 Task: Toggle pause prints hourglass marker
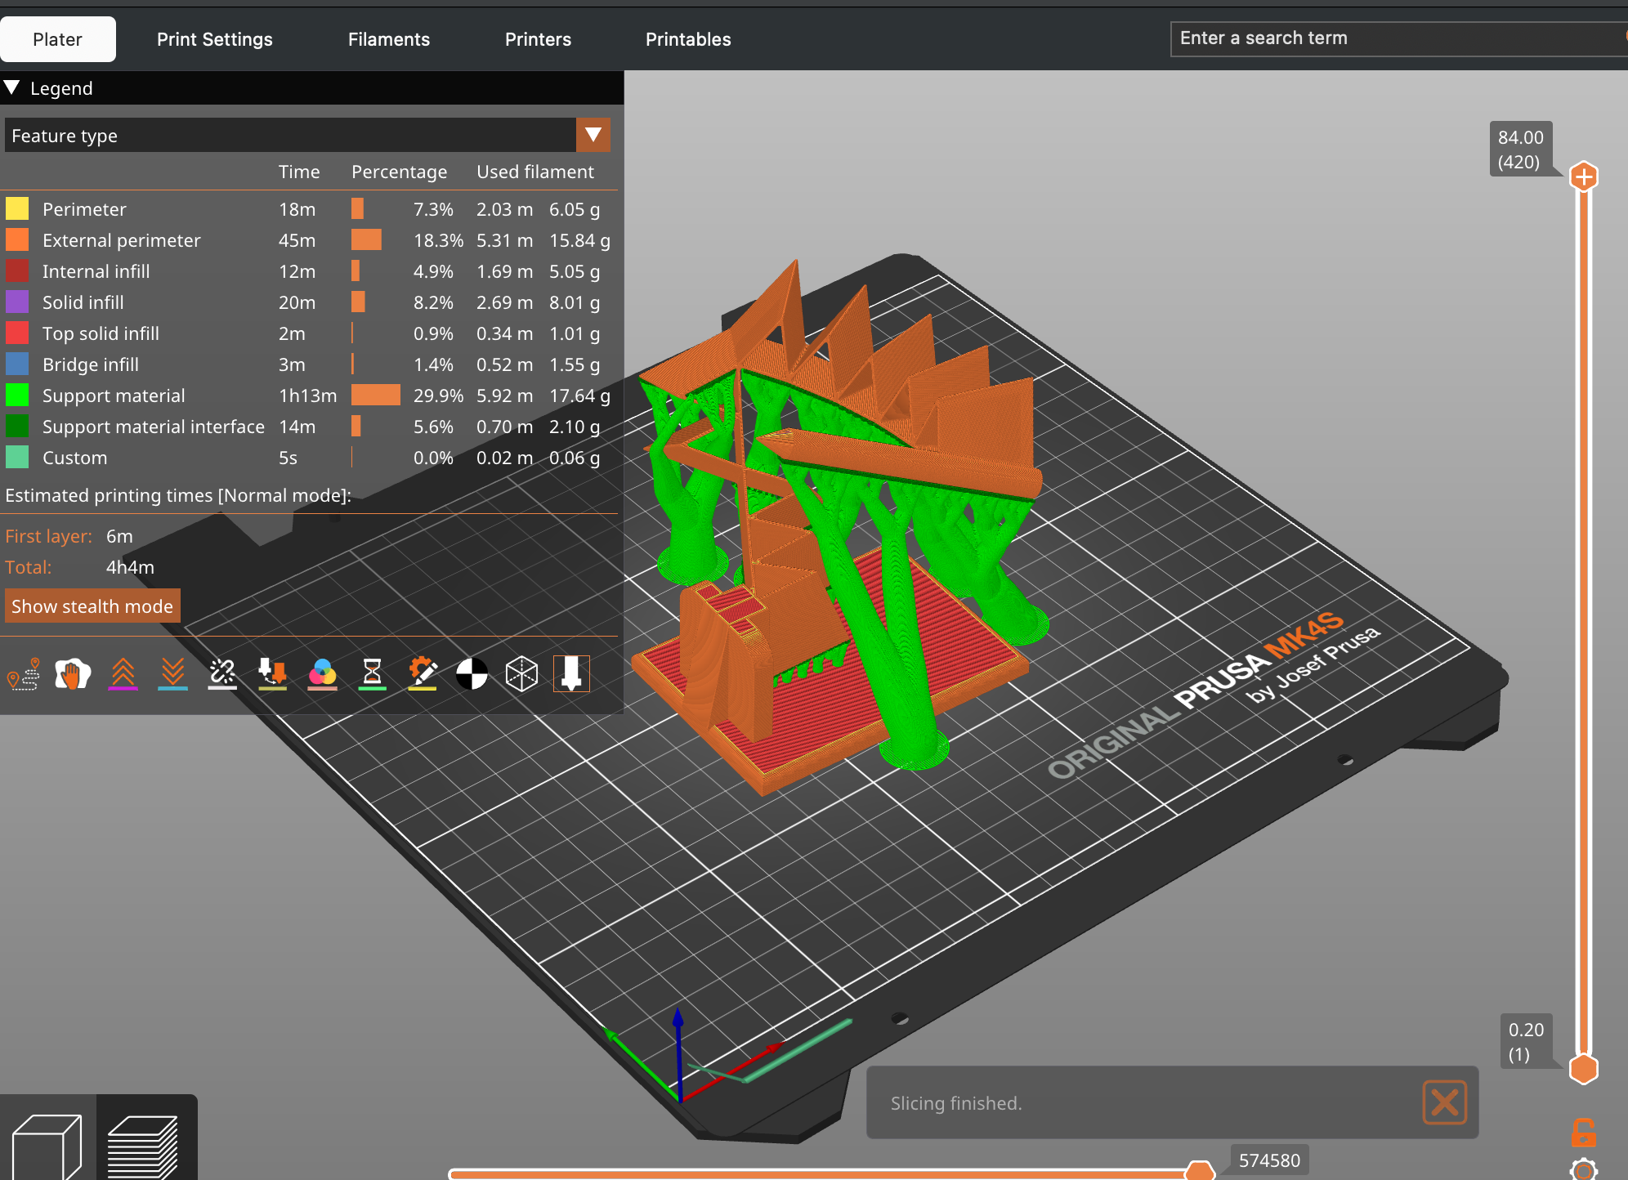(x=373, y=673)
